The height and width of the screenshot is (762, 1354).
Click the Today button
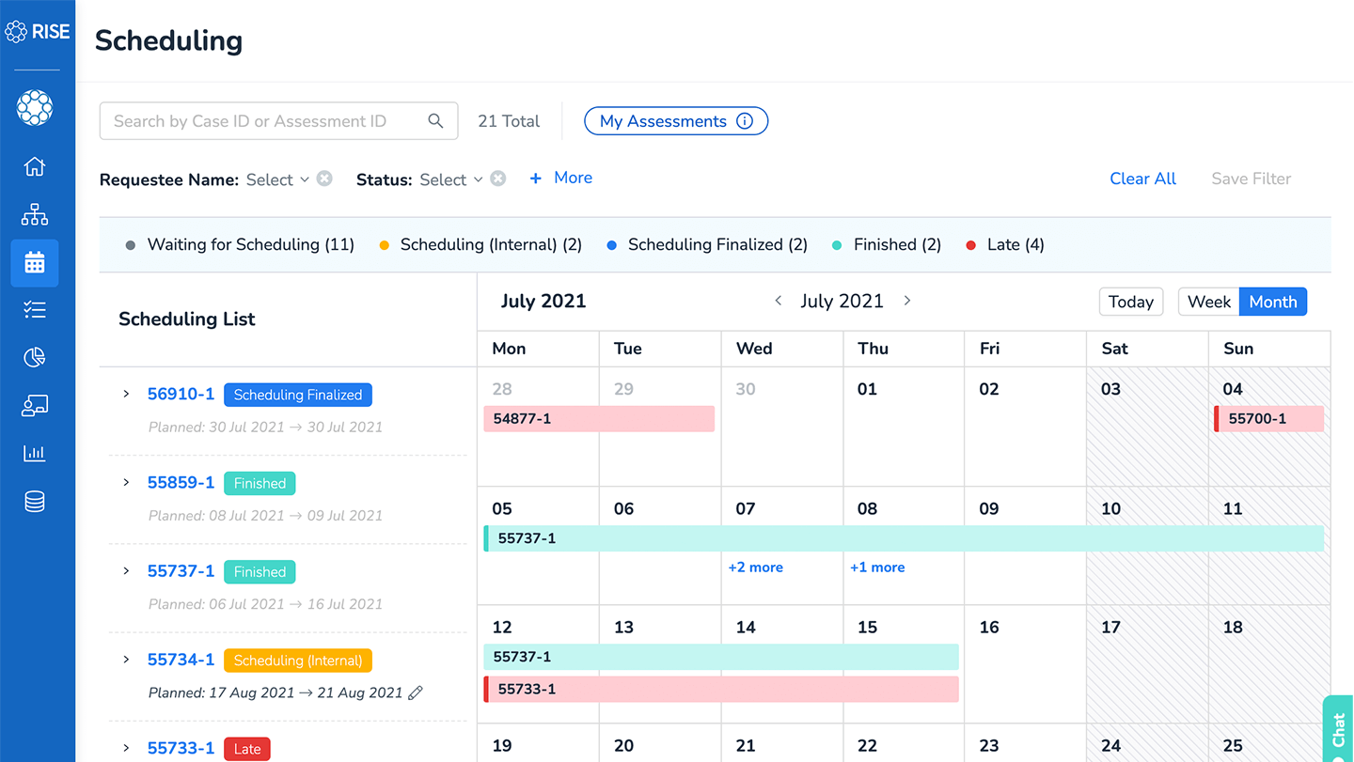(x=1130, y=302)
